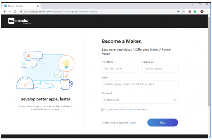Screen dimensions: 212x140
Task: Tick the agree to Privacy Policy checkbox
Action: 103,109
